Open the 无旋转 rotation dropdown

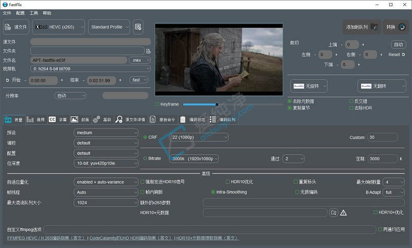(308, 86)
